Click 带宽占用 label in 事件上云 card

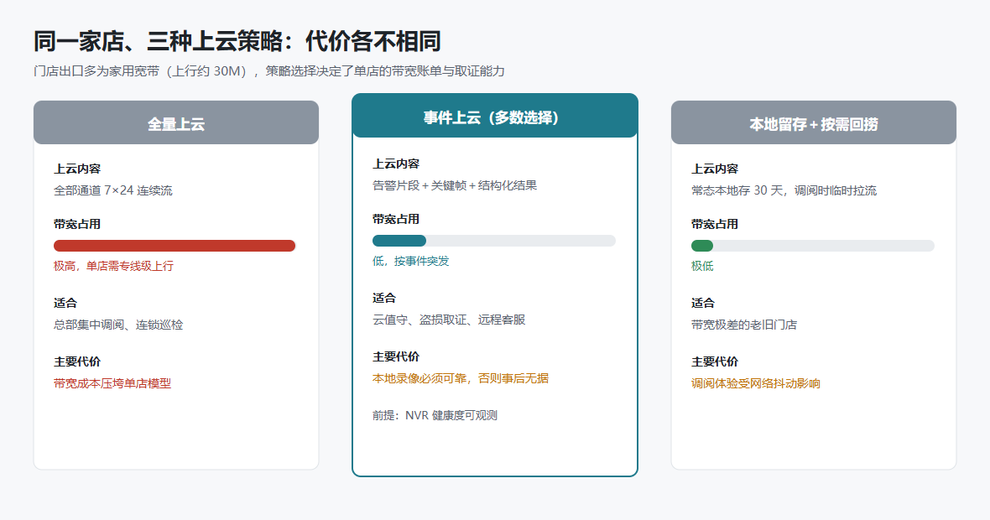(x=396, y=220)
